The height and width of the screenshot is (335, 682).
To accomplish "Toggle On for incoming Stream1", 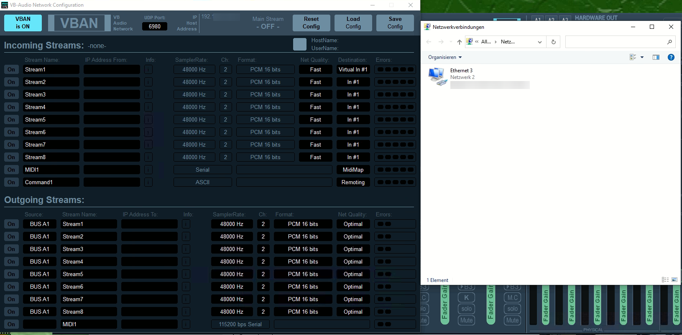I will click(x=11, y=70).
